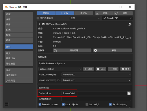The width and height of the screenshot is (147, 111).
Task: Enable Lock origin checkbox
Action: (x=87, y=104)
